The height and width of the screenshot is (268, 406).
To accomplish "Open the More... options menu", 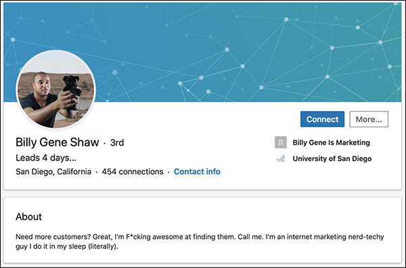I will [x=369, y=119].
